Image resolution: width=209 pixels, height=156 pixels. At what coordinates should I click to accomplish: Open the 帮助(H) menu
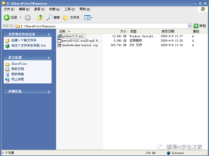coord(85,9)
